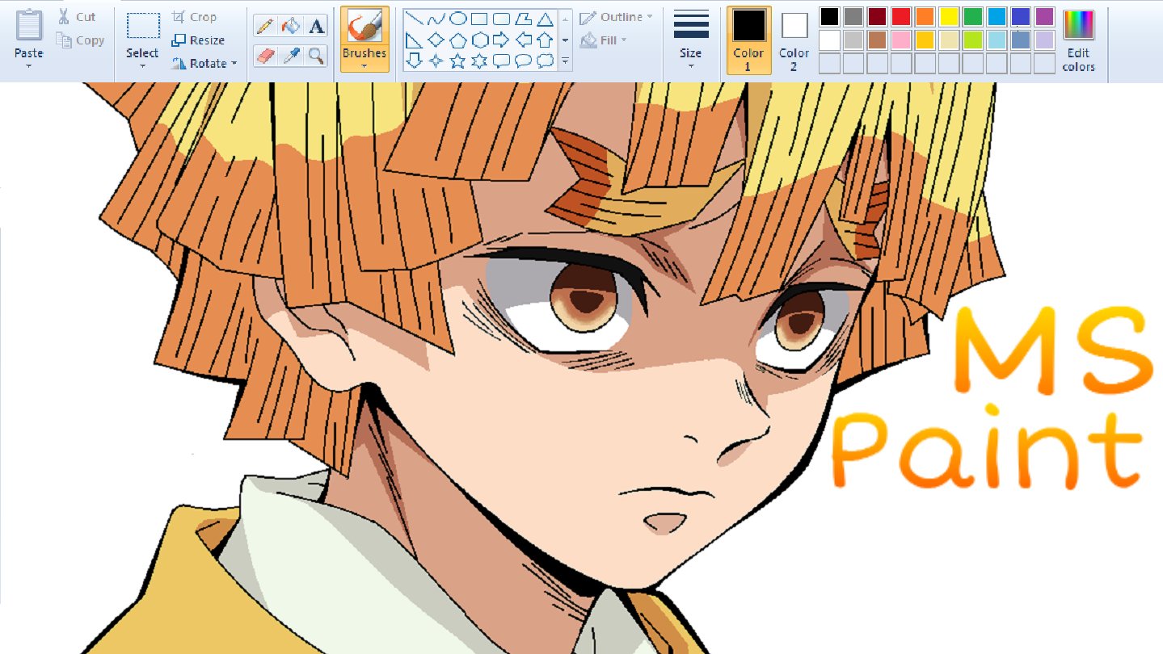Select the Line shape
1163x654 pixels.
coord(414,19)
